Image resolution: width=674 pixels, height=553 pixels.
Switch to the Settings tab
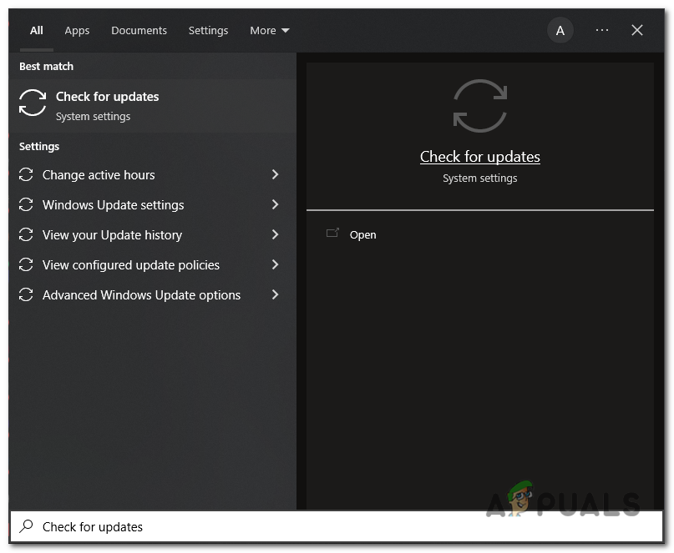click(x=208, y=31)
